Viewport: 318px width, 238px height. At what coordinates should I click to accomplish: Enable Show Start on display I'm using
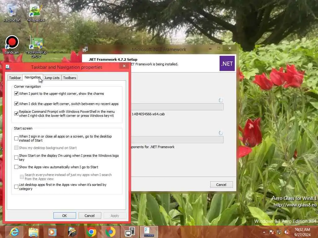coord(16,157)
